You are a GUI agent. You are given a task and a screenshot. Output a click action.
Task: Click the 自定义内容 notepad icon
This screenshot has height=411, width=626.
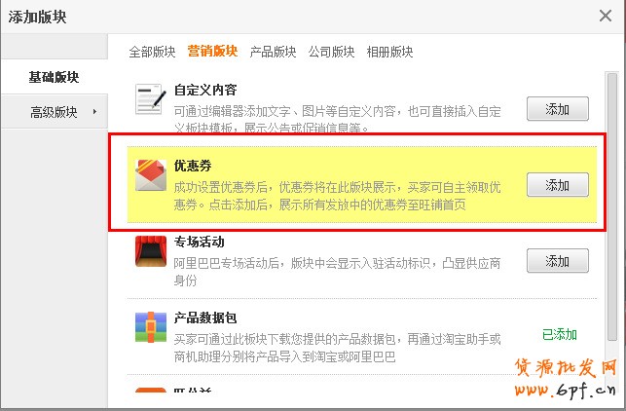point(151,99)
